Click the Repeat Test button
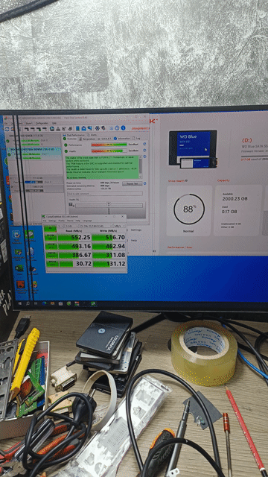268x477 pixels. coord(133,183)
